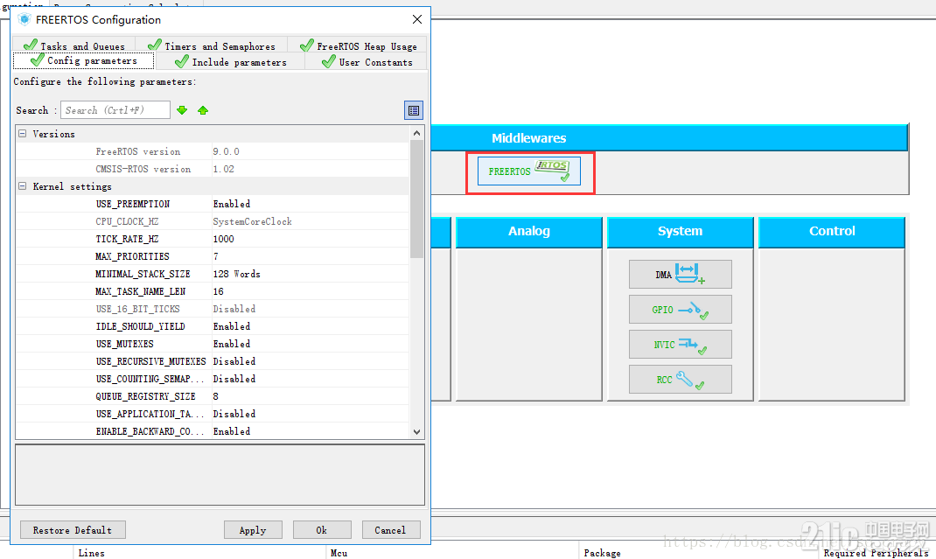
Task: Click the Restore Default button
Action: click(x=73, y=530)
